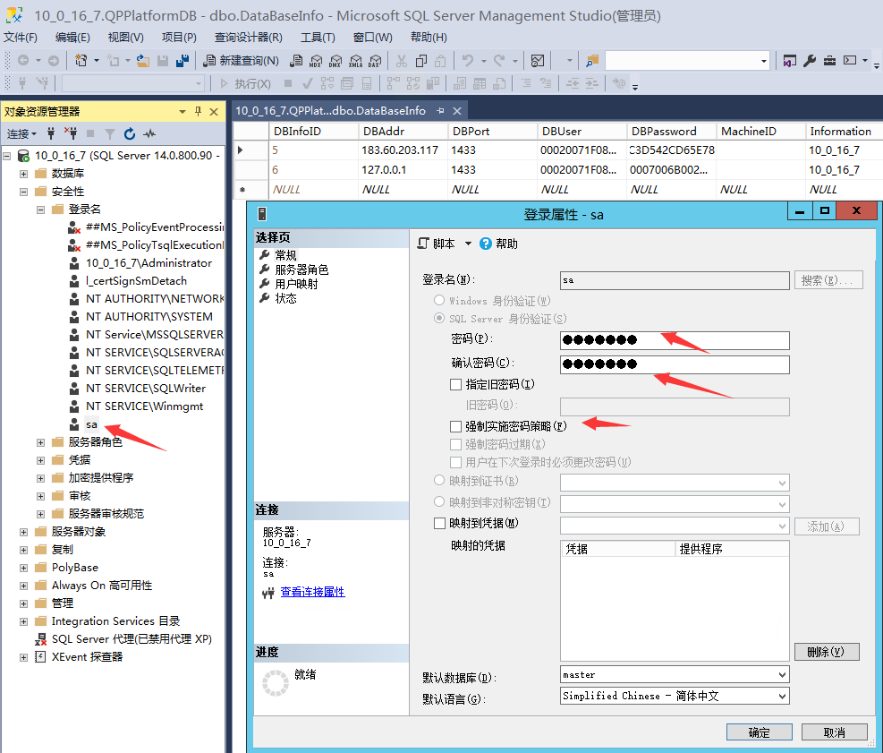Open the 工具(T) menu

click(x=318, y=38)
